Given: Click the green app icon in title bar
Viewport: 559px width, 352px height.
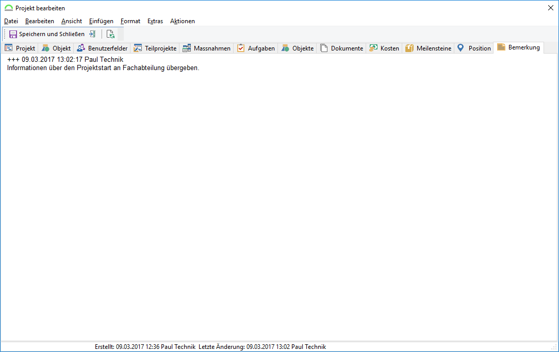Looking at the screenshot, I should pyautogui.click(x=9, y=8).
